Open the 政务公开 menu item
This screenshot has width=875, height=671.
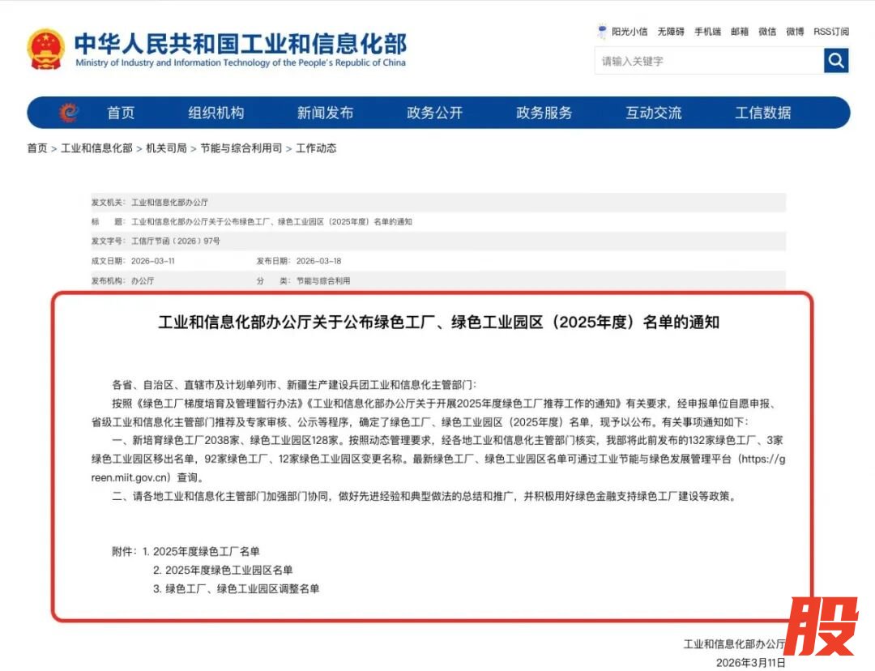point(434,113)
